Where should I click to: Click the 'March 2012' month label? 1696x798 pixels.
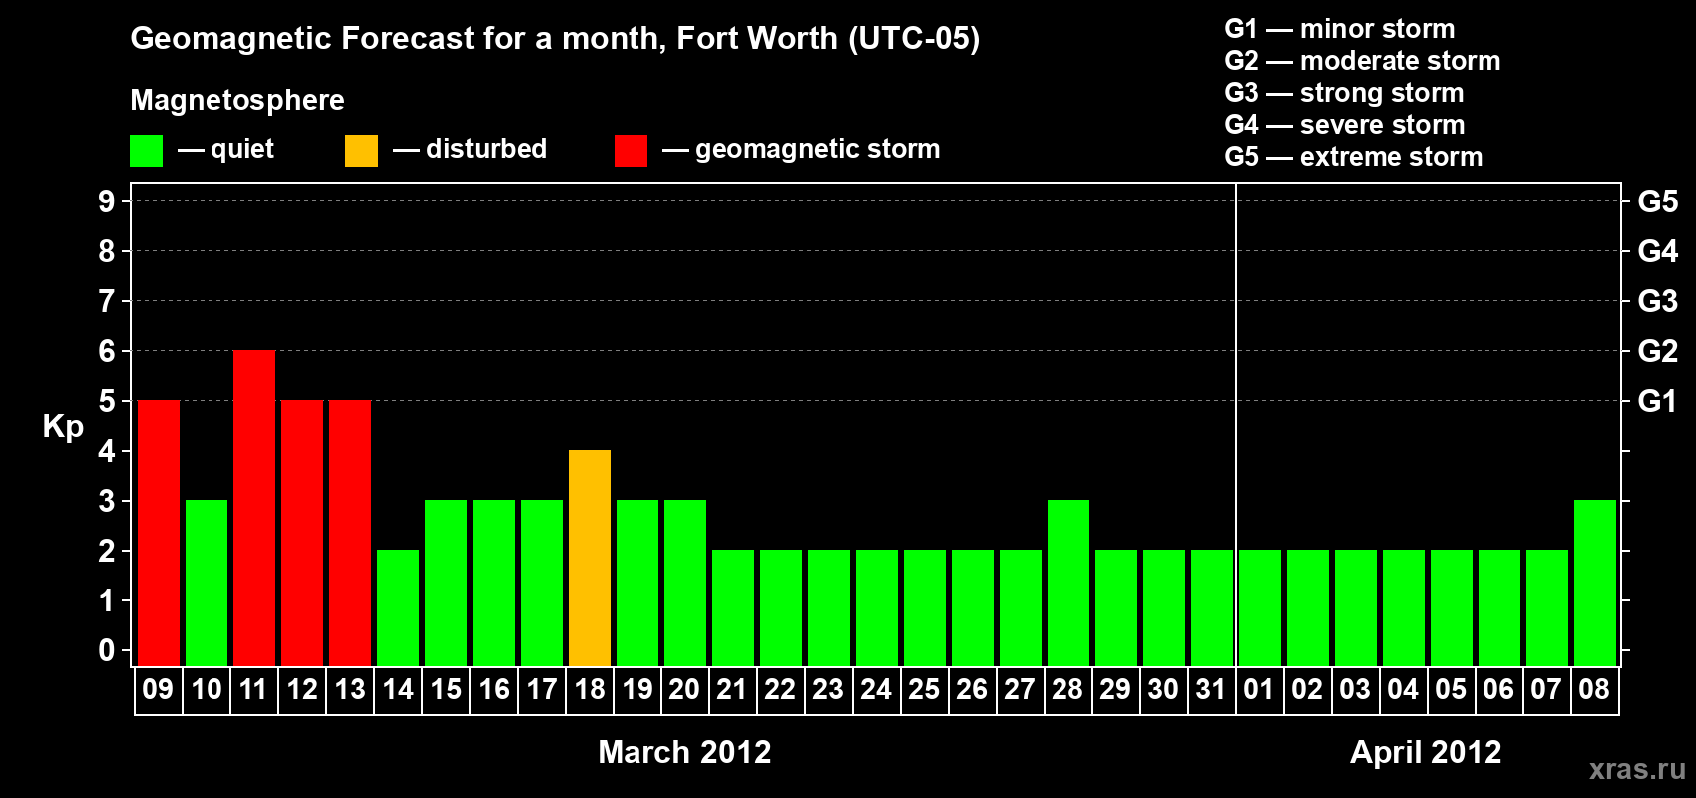tap(684, 752)
